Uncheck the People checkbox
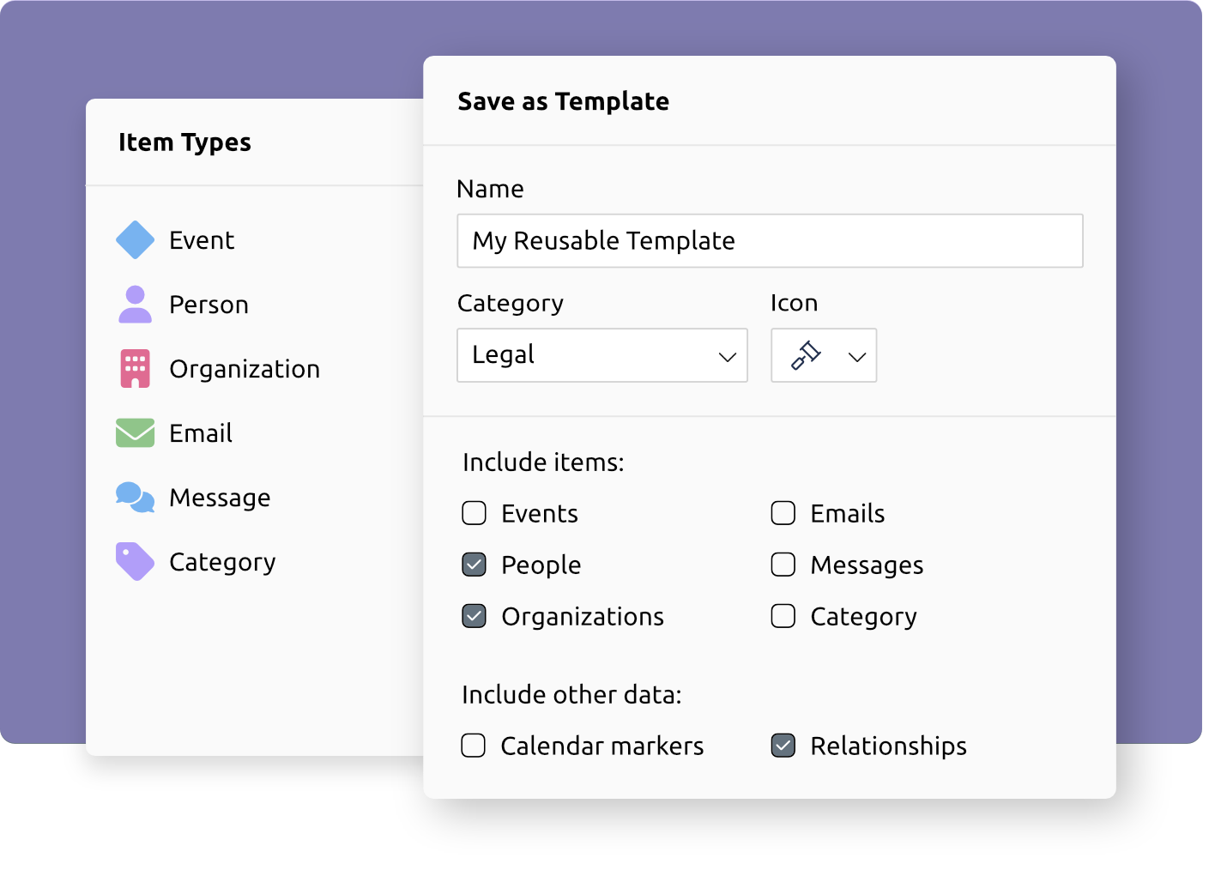This screenshot has height=876, width=1209. coord(474,565)
